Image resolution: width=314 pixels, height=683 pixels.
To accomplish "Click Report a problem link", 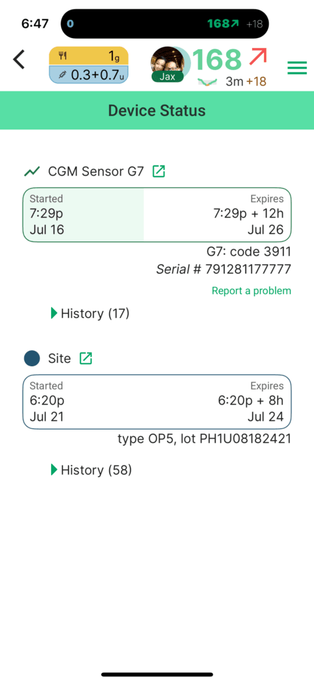I will (x=251, y=291).
